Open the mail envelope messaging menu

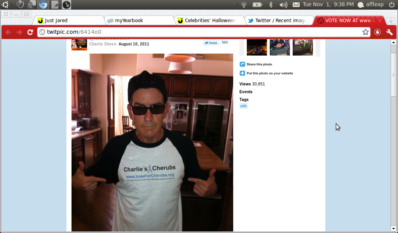pyautogui.click(x=296, y=5)
